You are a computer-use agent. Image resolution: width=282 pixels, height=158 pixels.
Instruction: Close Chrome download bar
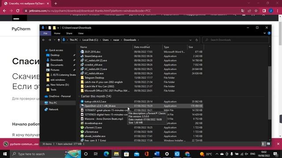[x=278, y=144]
